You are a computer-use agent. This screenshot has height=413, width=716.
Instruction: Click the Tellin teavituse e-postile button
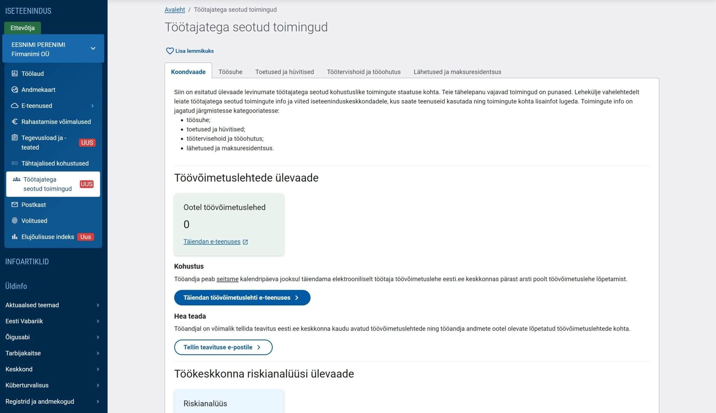coord(223,347)
